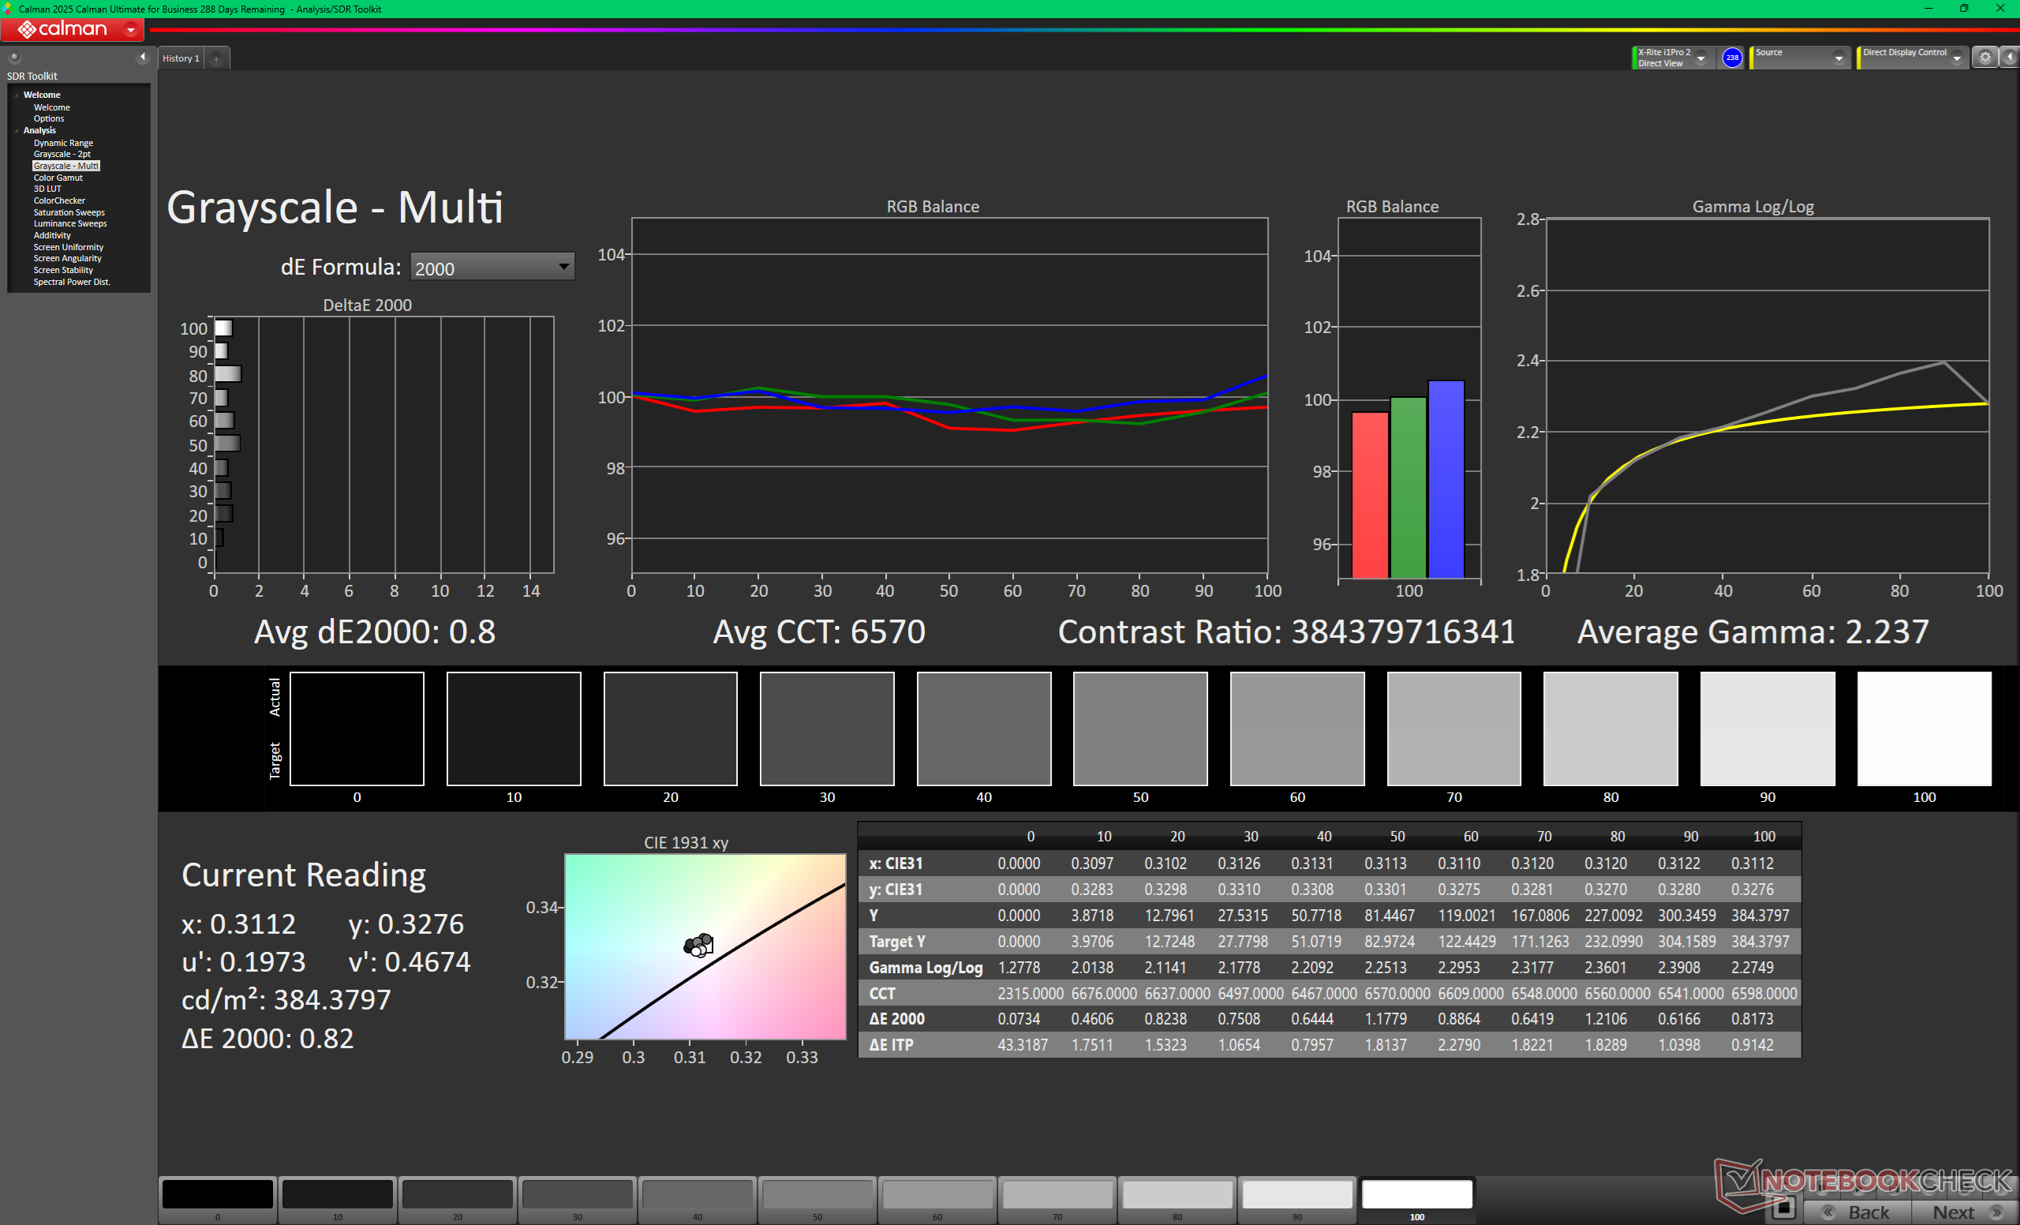Viewport: 2020px width, 1225px height.
Task: Click the sidebar pin circle icon
Action: coord(14,58)
